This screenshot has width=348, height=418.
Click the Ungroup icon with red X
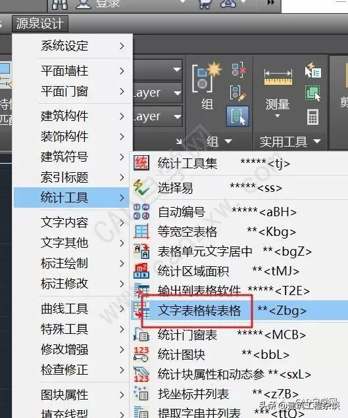238,69
